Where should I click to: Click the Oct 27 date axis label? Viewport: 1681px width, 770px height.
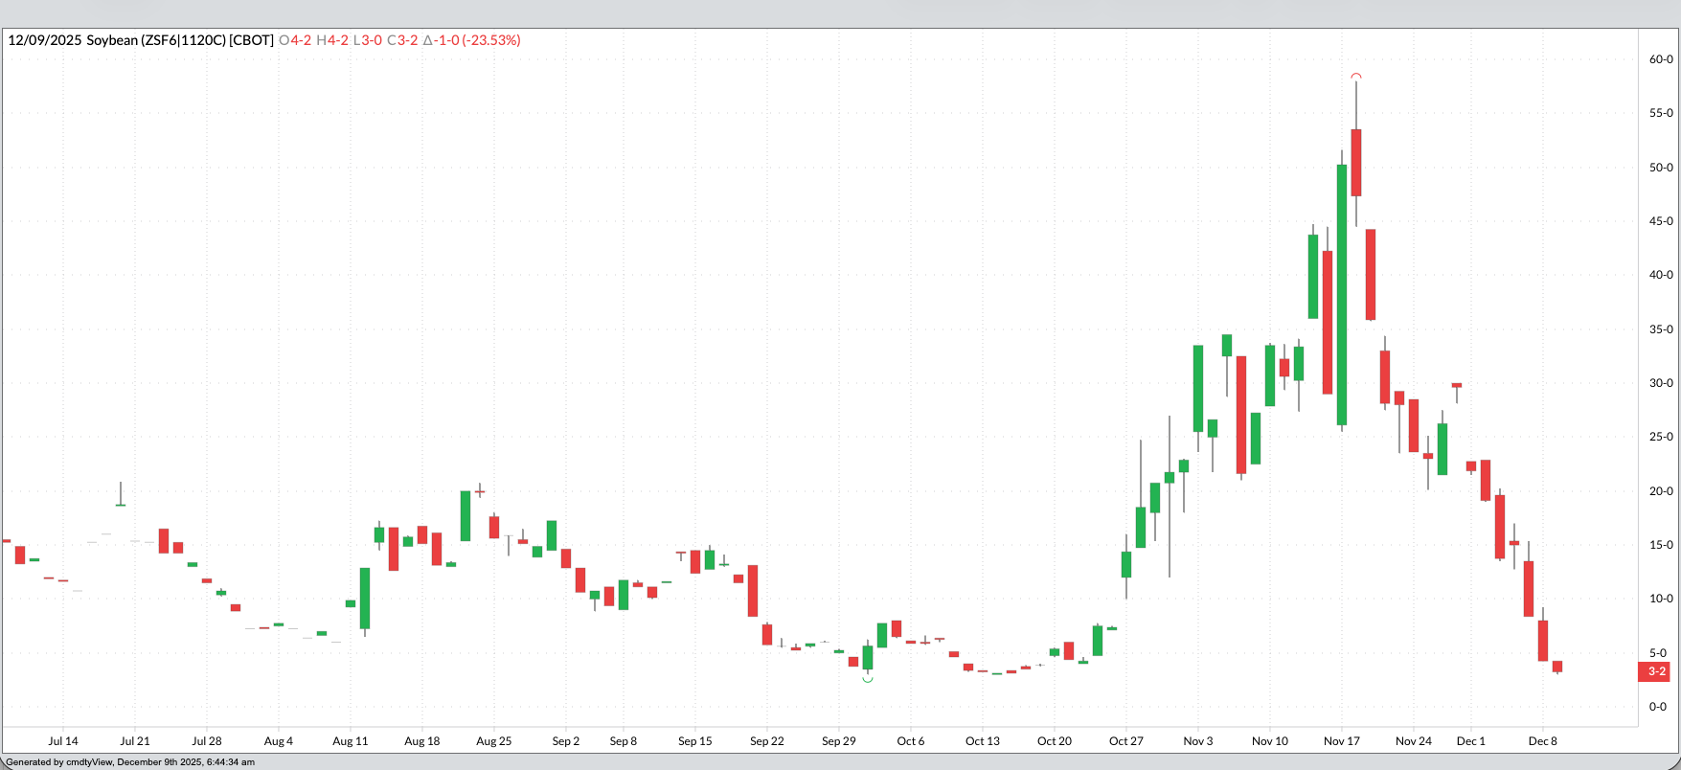[1126, 741]
